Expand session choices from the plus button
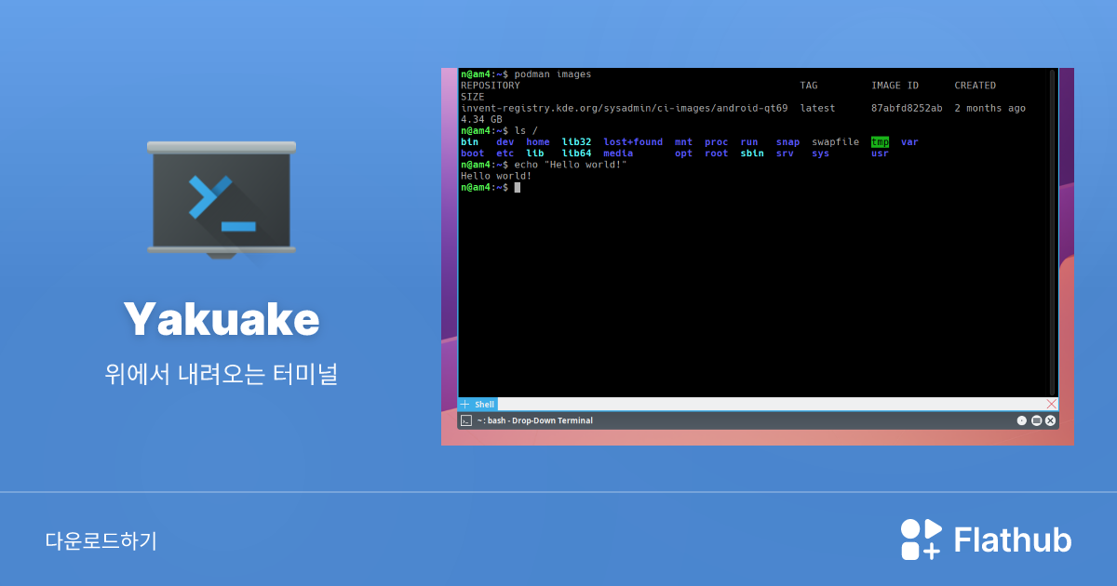This screenshot has width=1117, height=586. [464, 404]
